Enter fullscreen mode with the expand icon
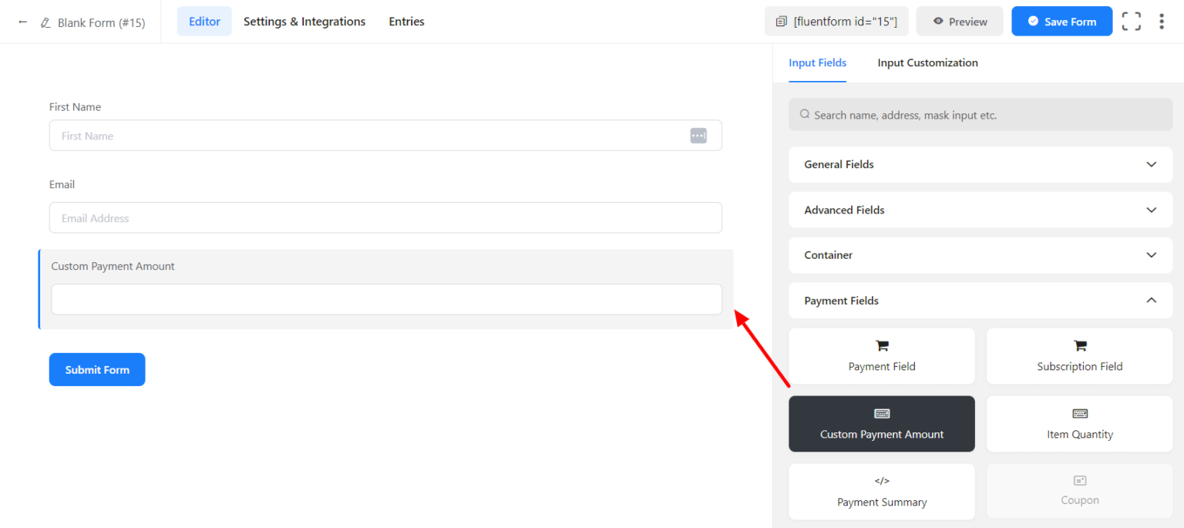1184x528 pixels. pyautogui.click(x=1131, y=21)
